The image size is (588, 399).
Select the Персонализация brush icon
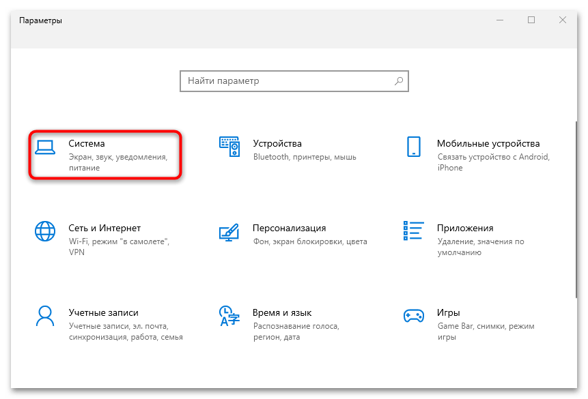coord(229,233)
